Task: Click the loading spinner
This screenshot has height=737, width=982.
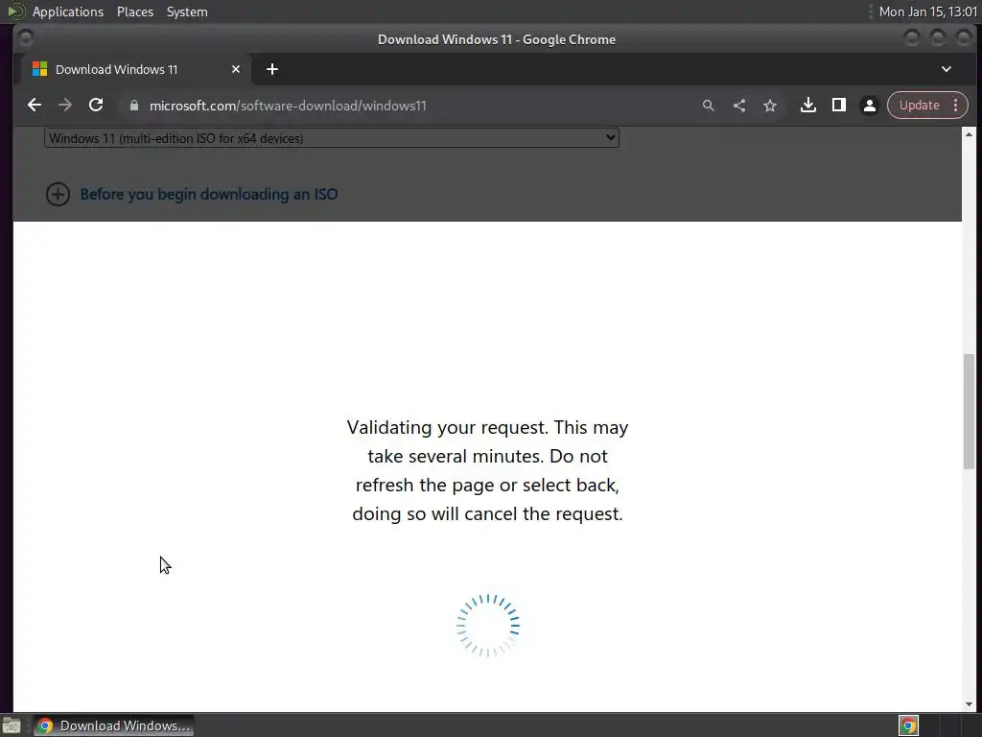Action: coord(488,626)
